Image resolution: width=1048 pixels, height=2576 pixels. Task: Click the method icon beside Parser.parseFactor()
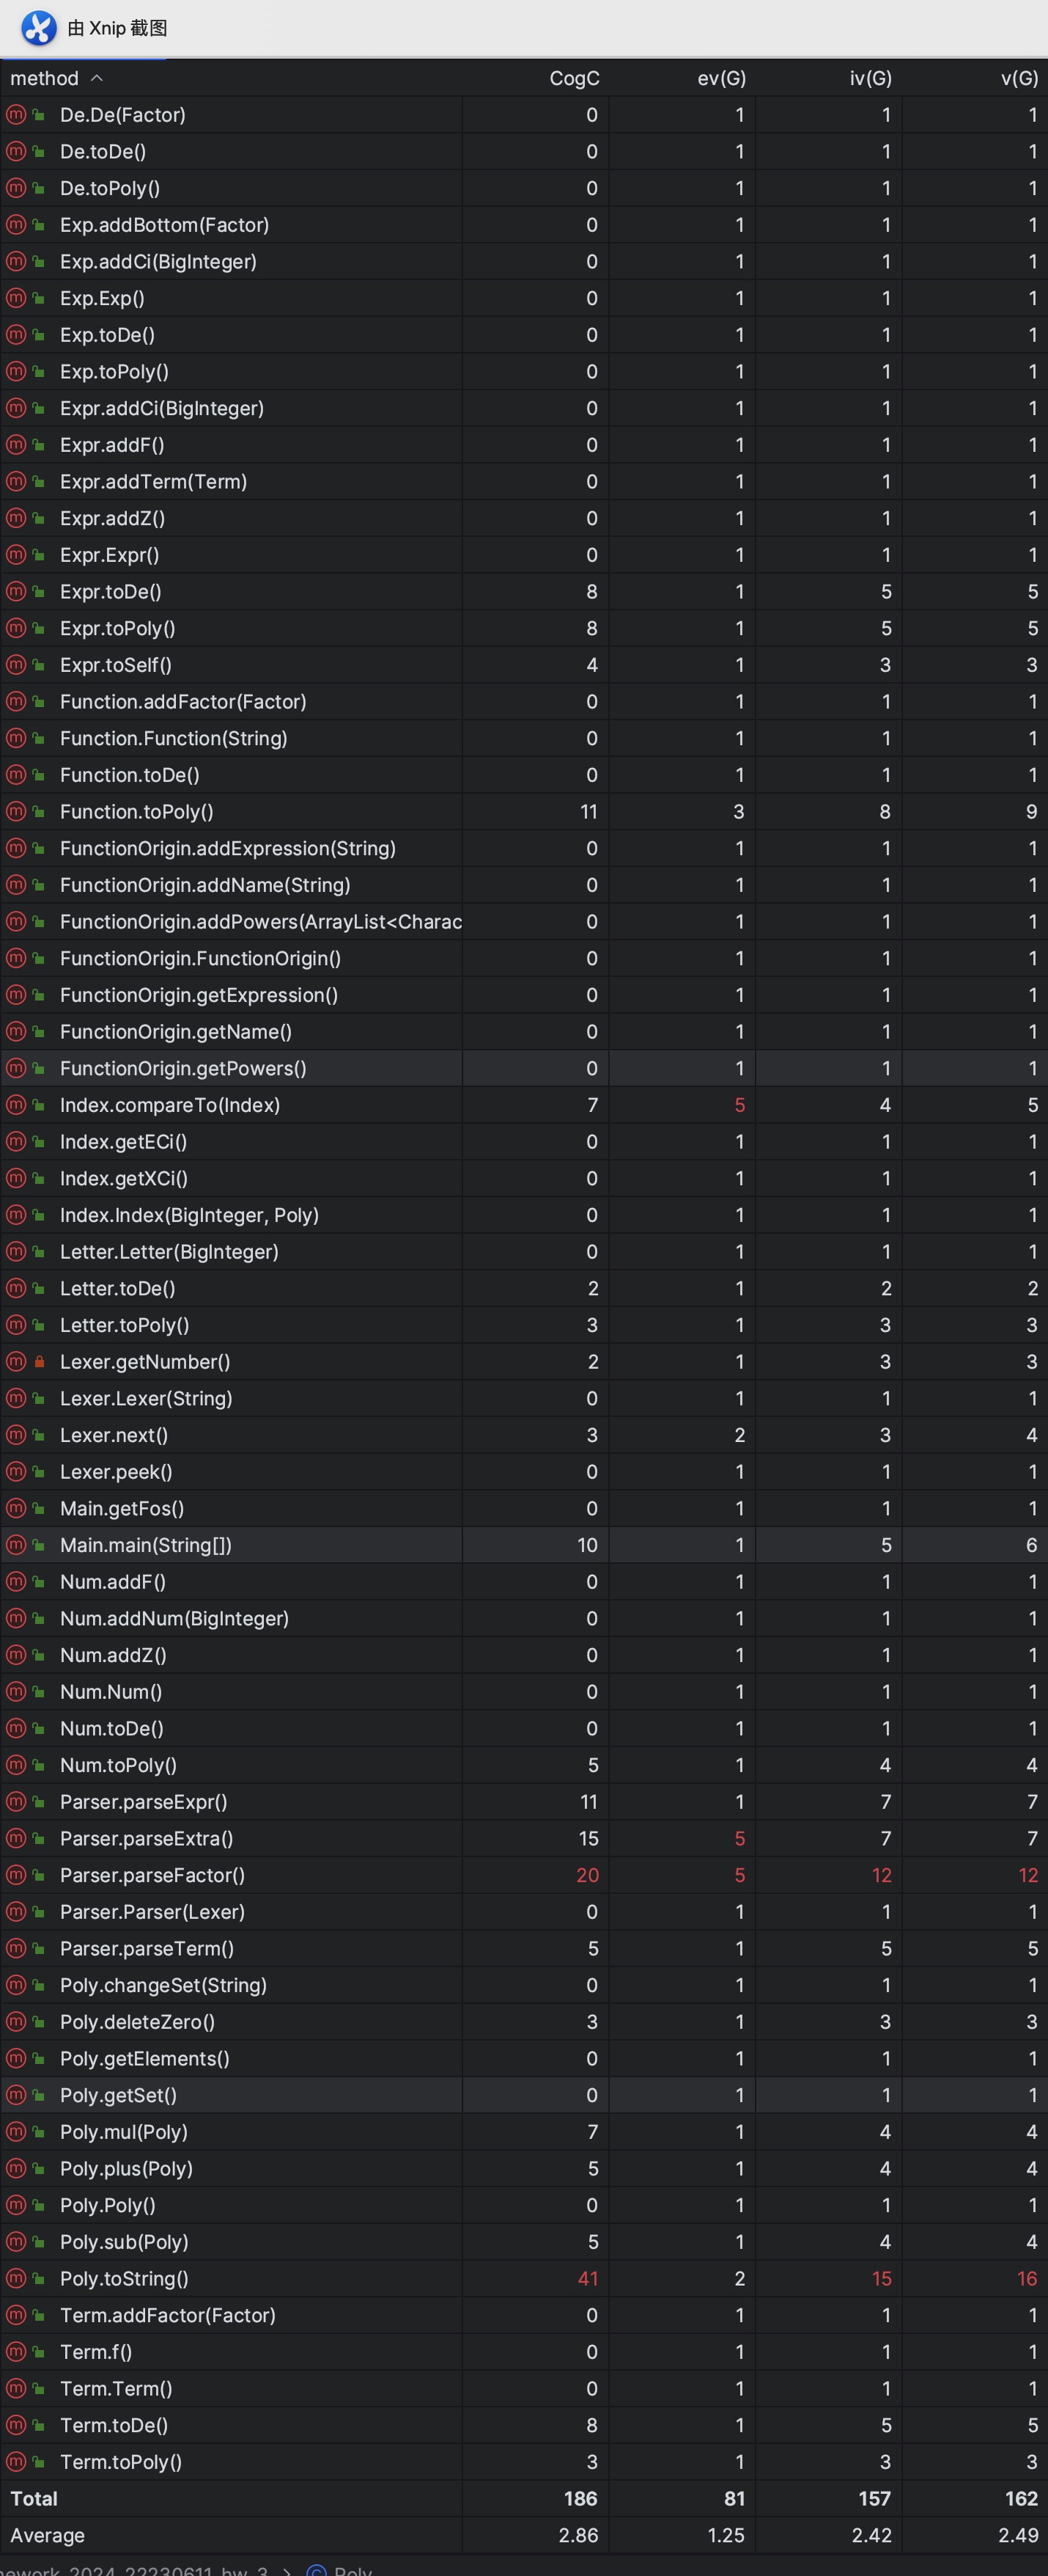16,1875
